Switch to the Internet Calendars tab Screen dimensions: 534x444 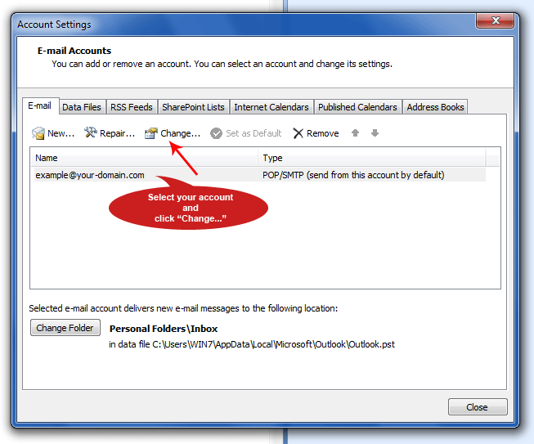coord(271,107)
